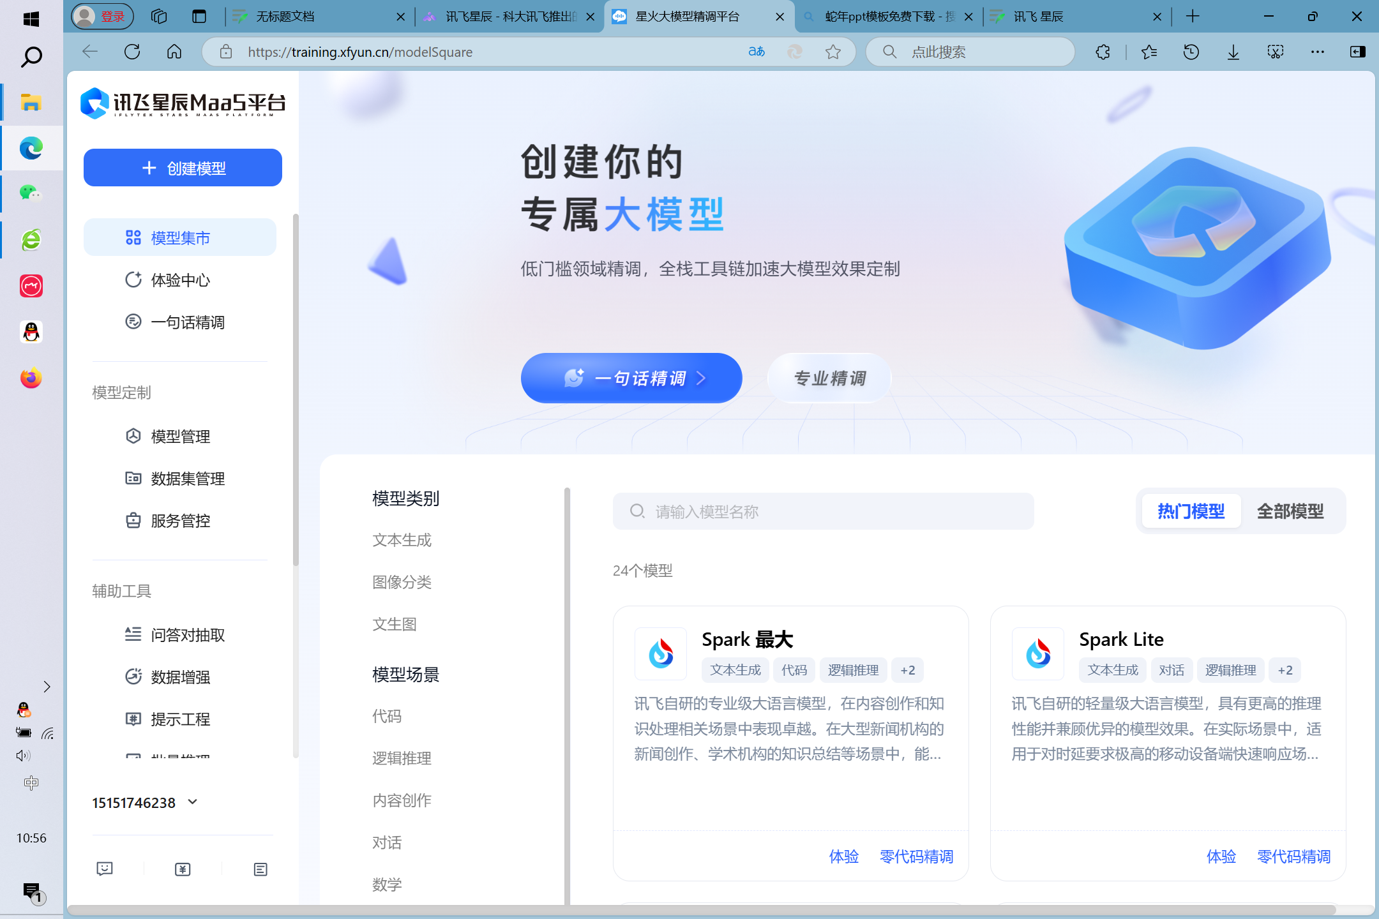The height and width of the screenshot is (919, 1379).
Task: Open 服务管控 sidebar item
Action: tap(180, 520)
